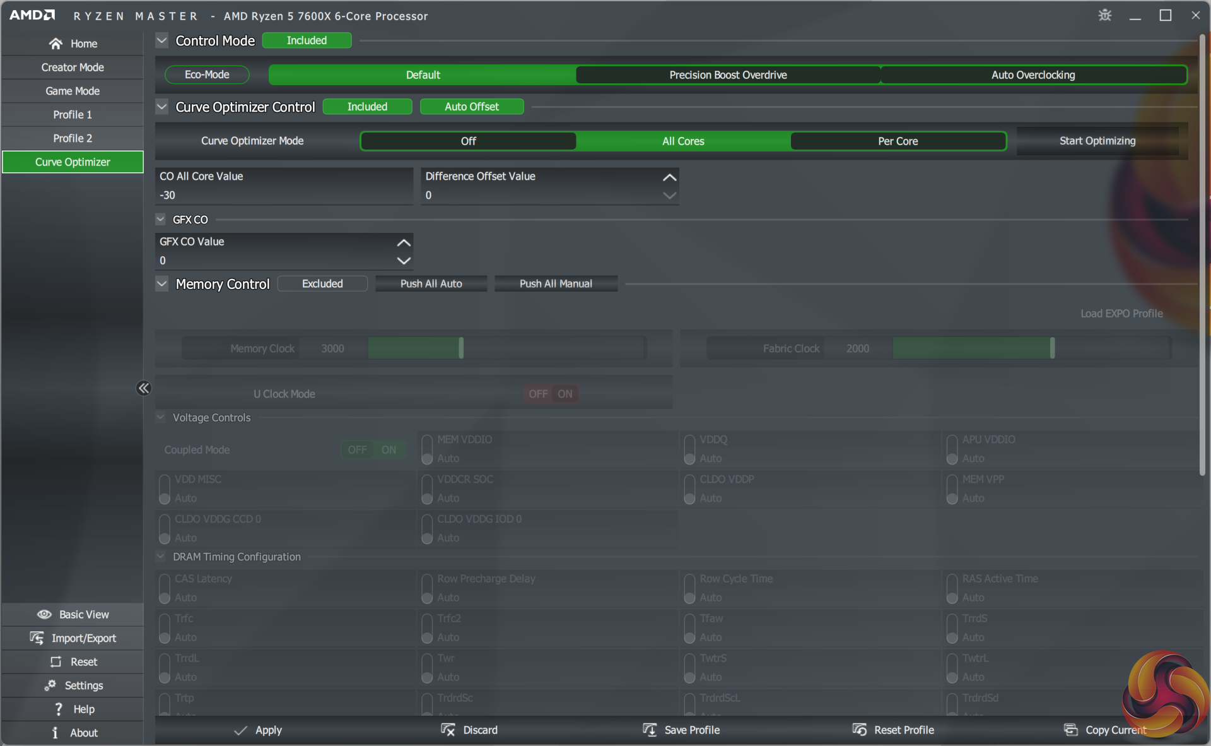Click the Discard icon in bottom bar
Image resolution: width=1211 pixels, height=746 pixels.
click(448, 730)
